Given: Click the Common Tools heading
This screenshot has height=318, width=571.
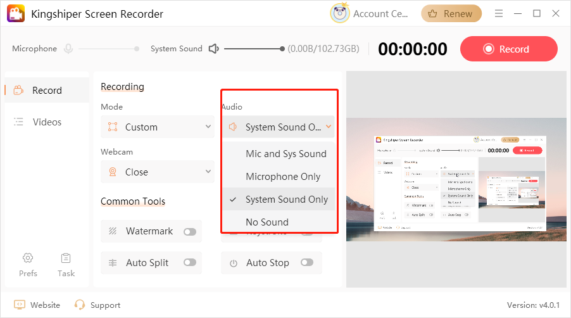Looking at the screenshot, I should click(x=133, y=201).
